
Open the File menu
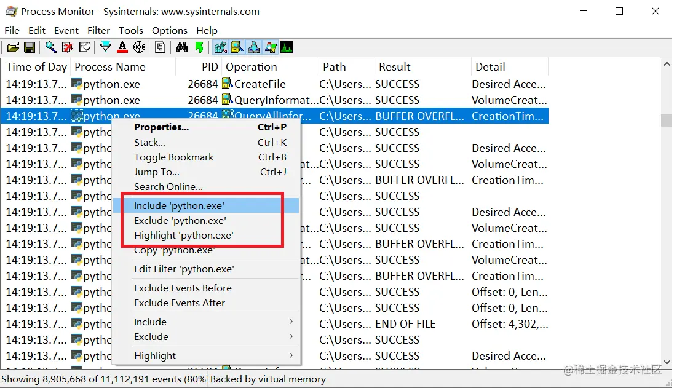[x=12, y=31]
